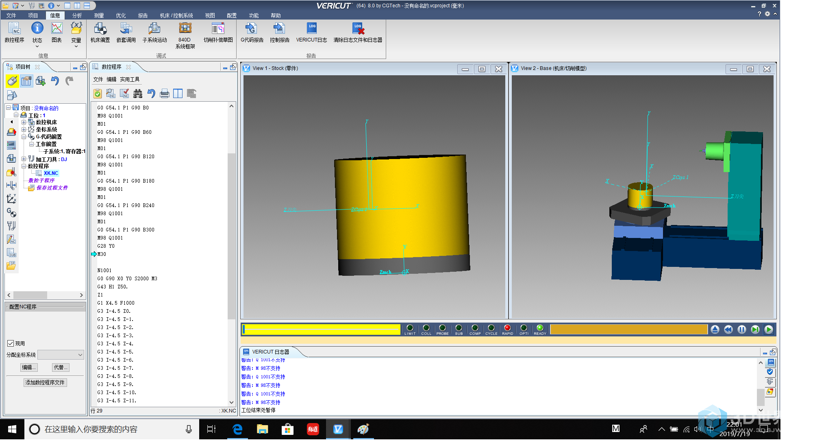Click the orange progress bar

pyautogui.click(x=628, y=329)
